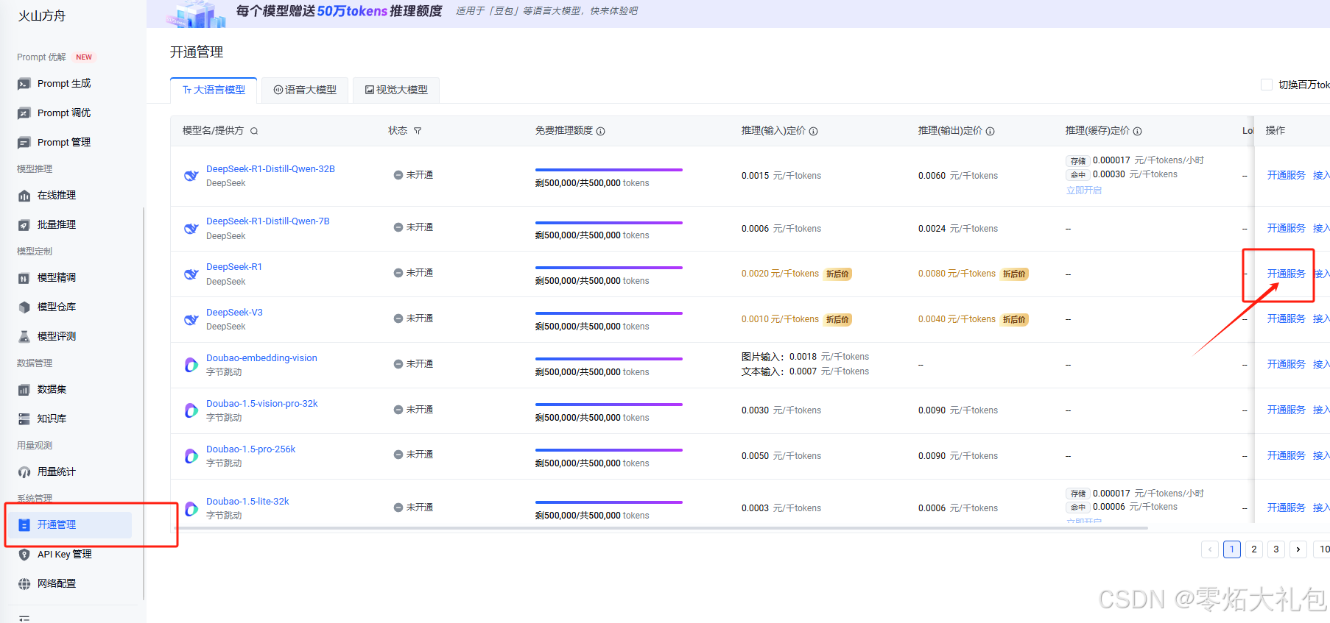Click 开通服务 for DeepSeek-R1

coord(1286,274)
